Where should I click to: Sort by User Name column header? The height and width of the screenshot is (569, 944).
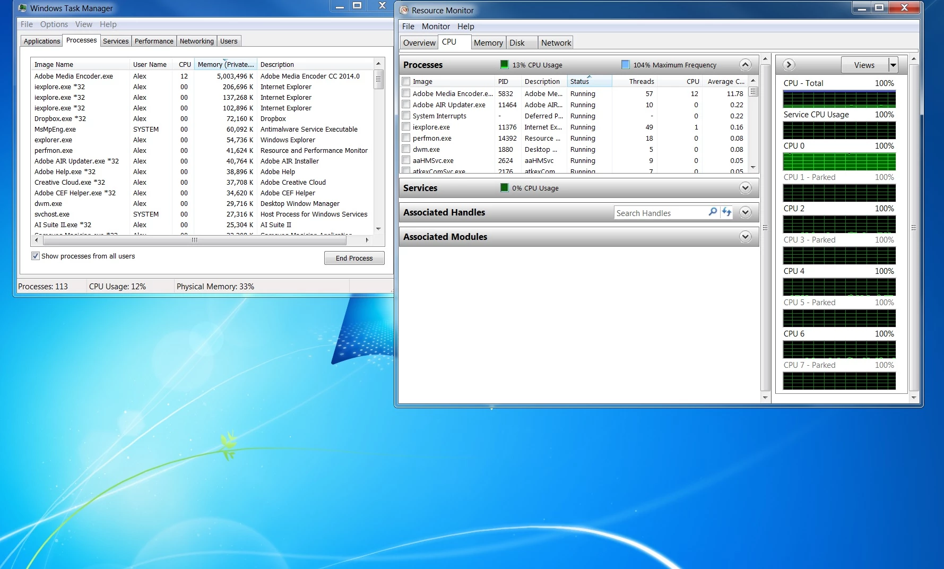click(x=151, y=64)
